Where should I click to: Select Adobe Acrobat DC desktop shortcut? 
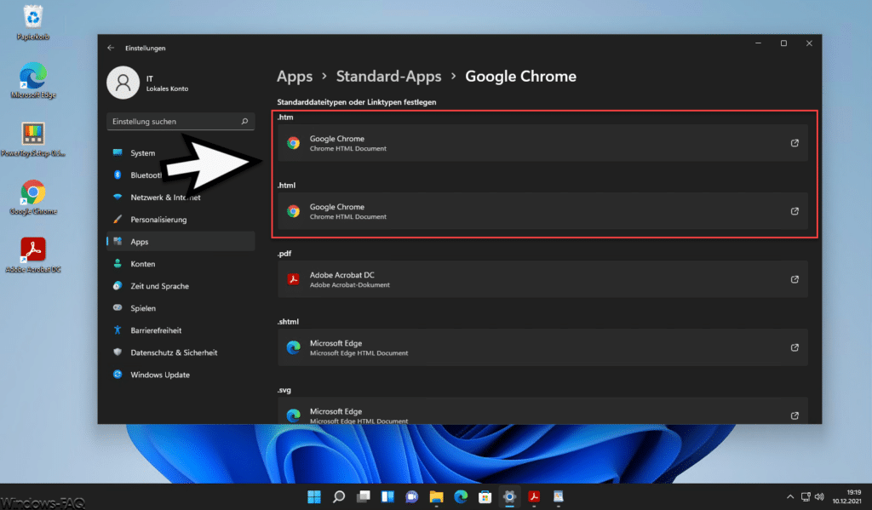[33, 255]
